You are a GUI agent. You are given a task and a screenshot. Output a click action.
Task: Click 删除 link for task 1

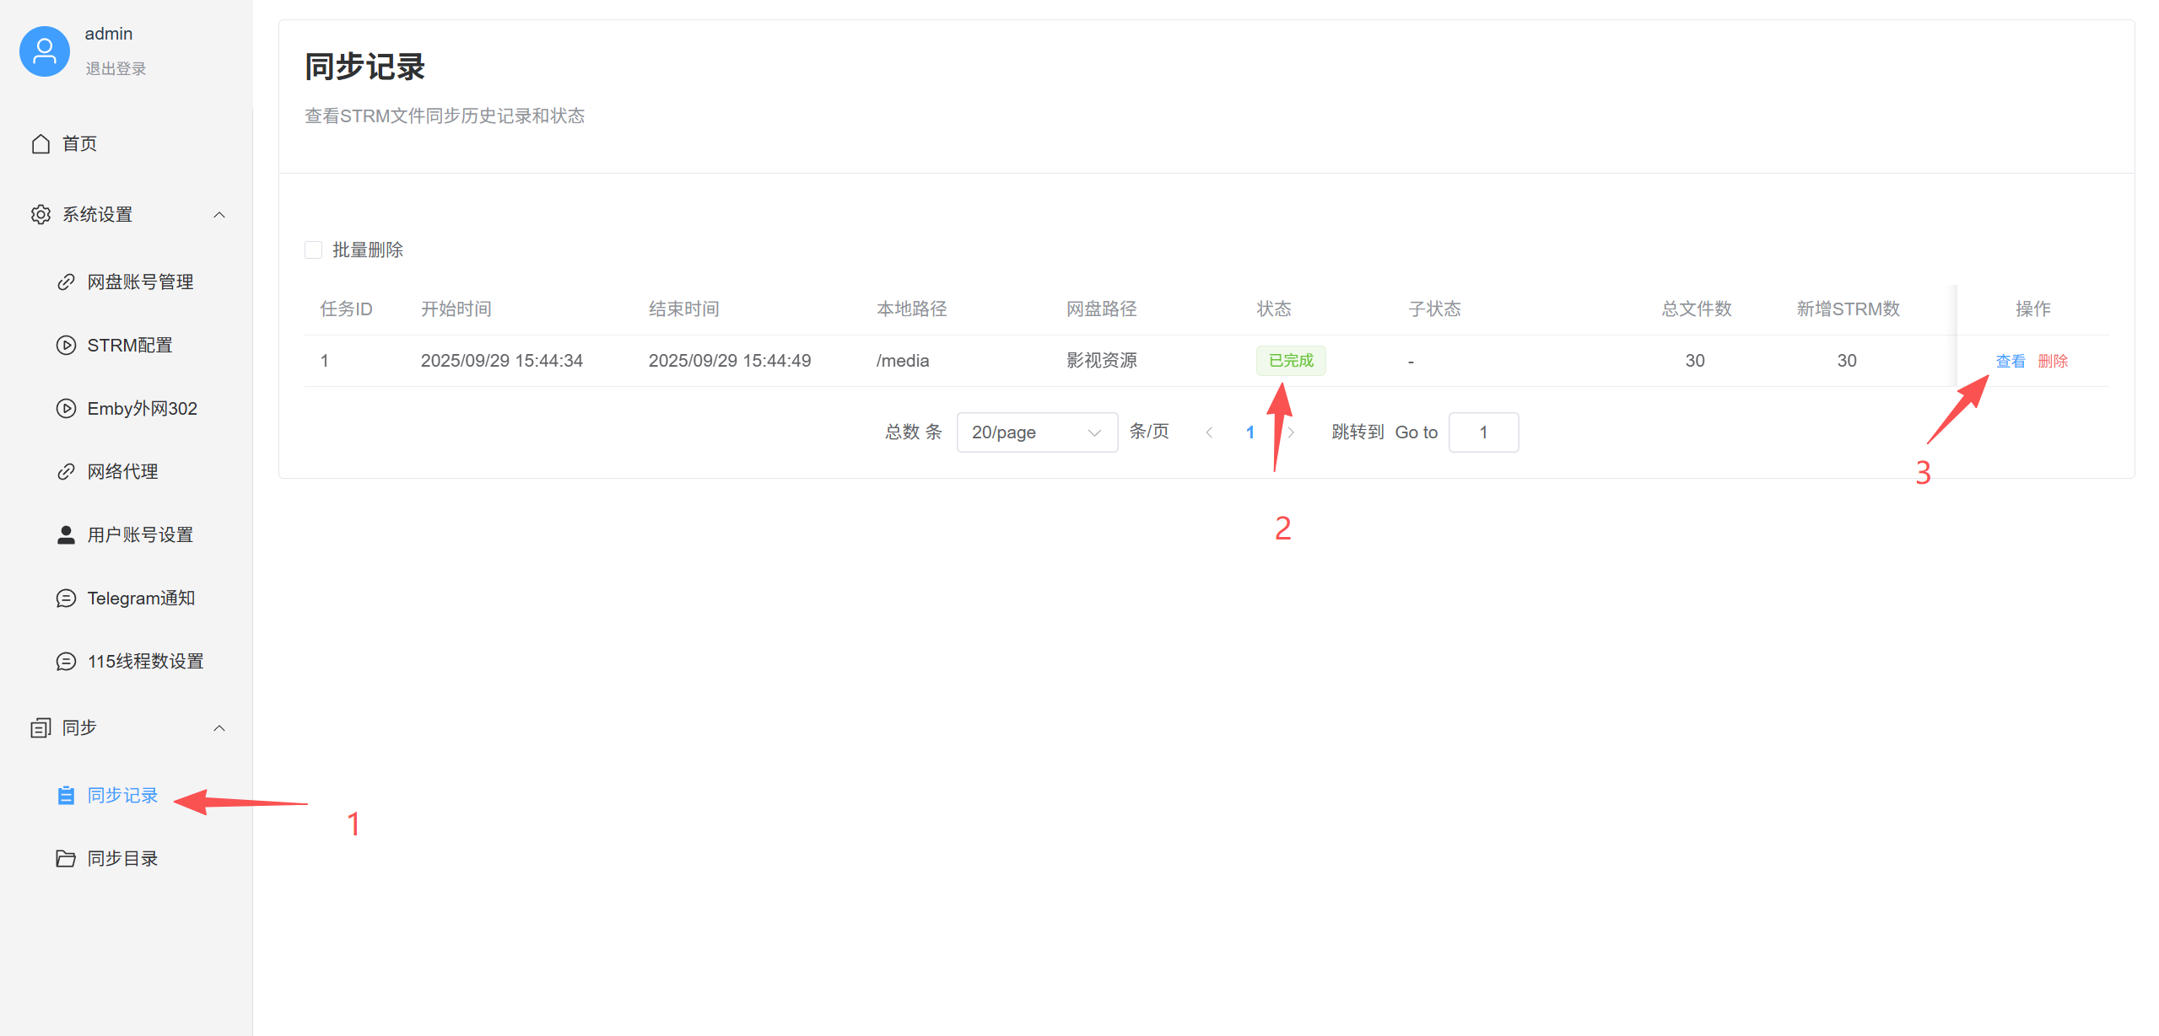click(2052, 362)
